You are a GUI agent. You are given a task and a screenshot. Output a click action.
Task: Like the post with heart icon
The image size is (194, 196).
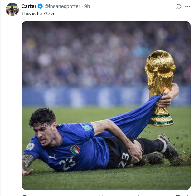[101, 195]
